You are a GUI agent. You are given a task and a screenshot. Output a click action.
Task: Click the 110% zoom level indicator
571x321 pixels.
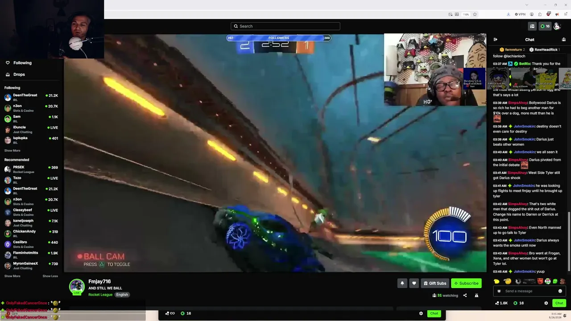[466, 14]
